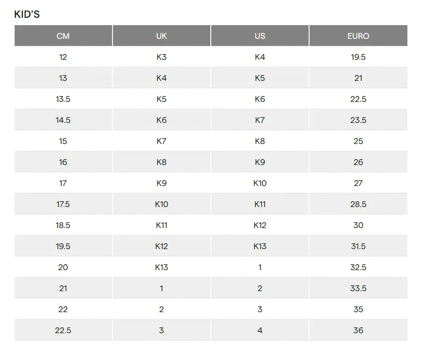
Task: Select the KID'S heading text
Action: (27, 15)
